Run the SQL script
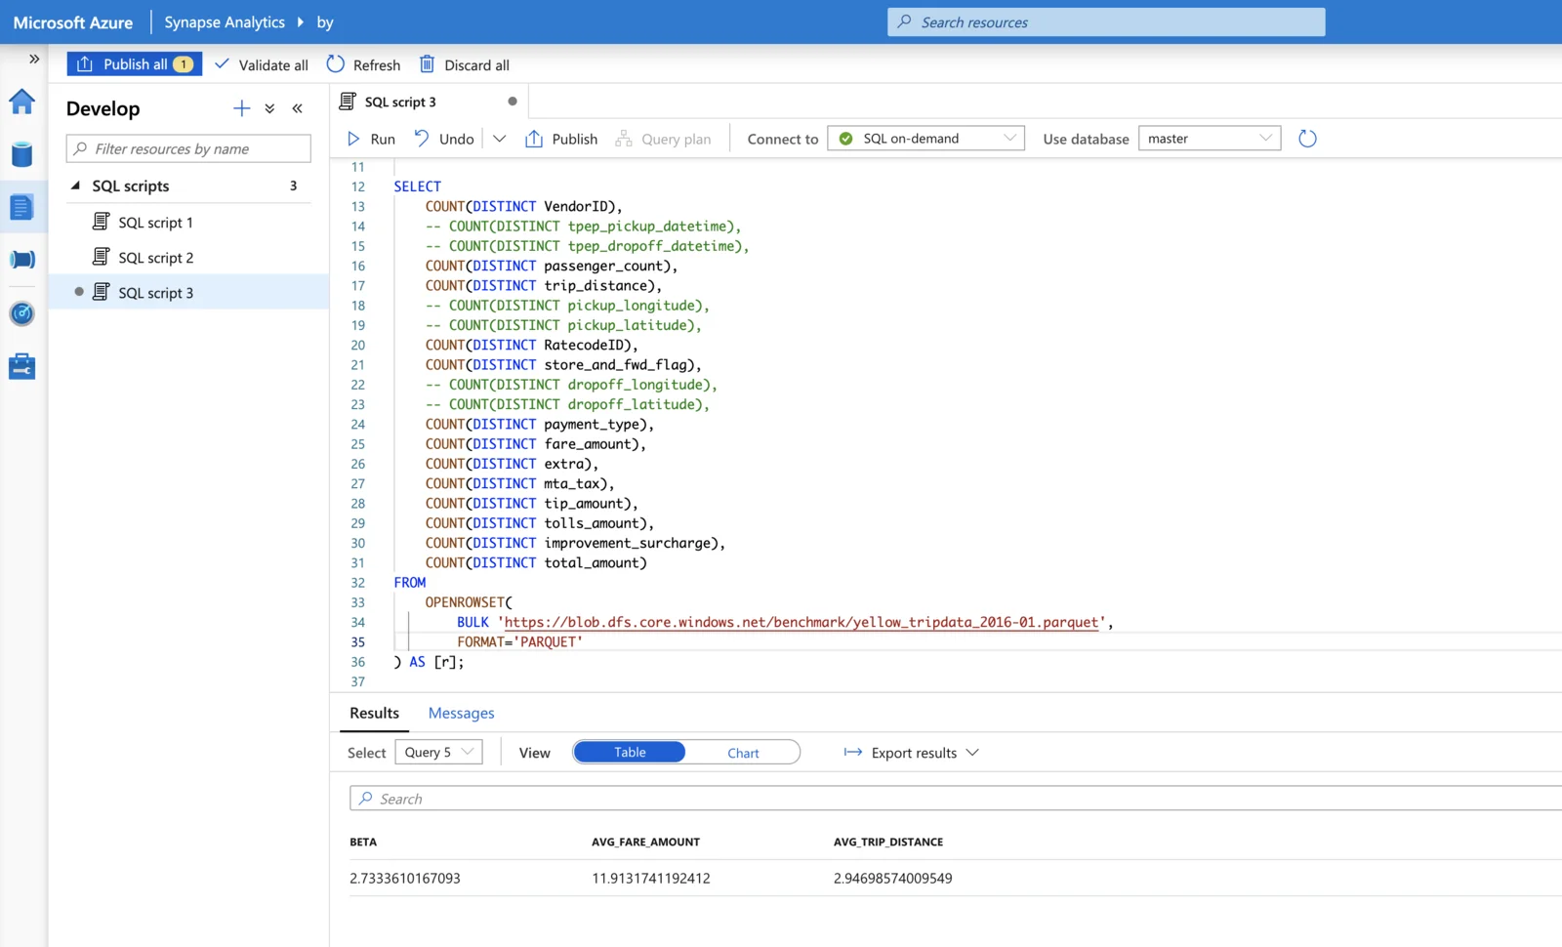This screenshot has width=1562, height=947. [371, 139]
